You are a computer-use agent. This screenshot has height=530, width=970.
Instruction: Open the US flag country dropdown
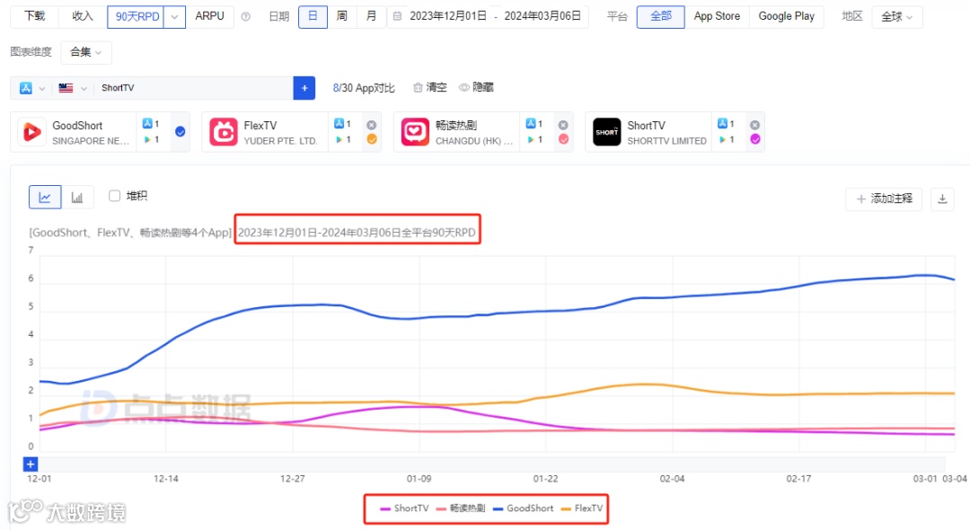pyautogui.click(x=72, y=88)
